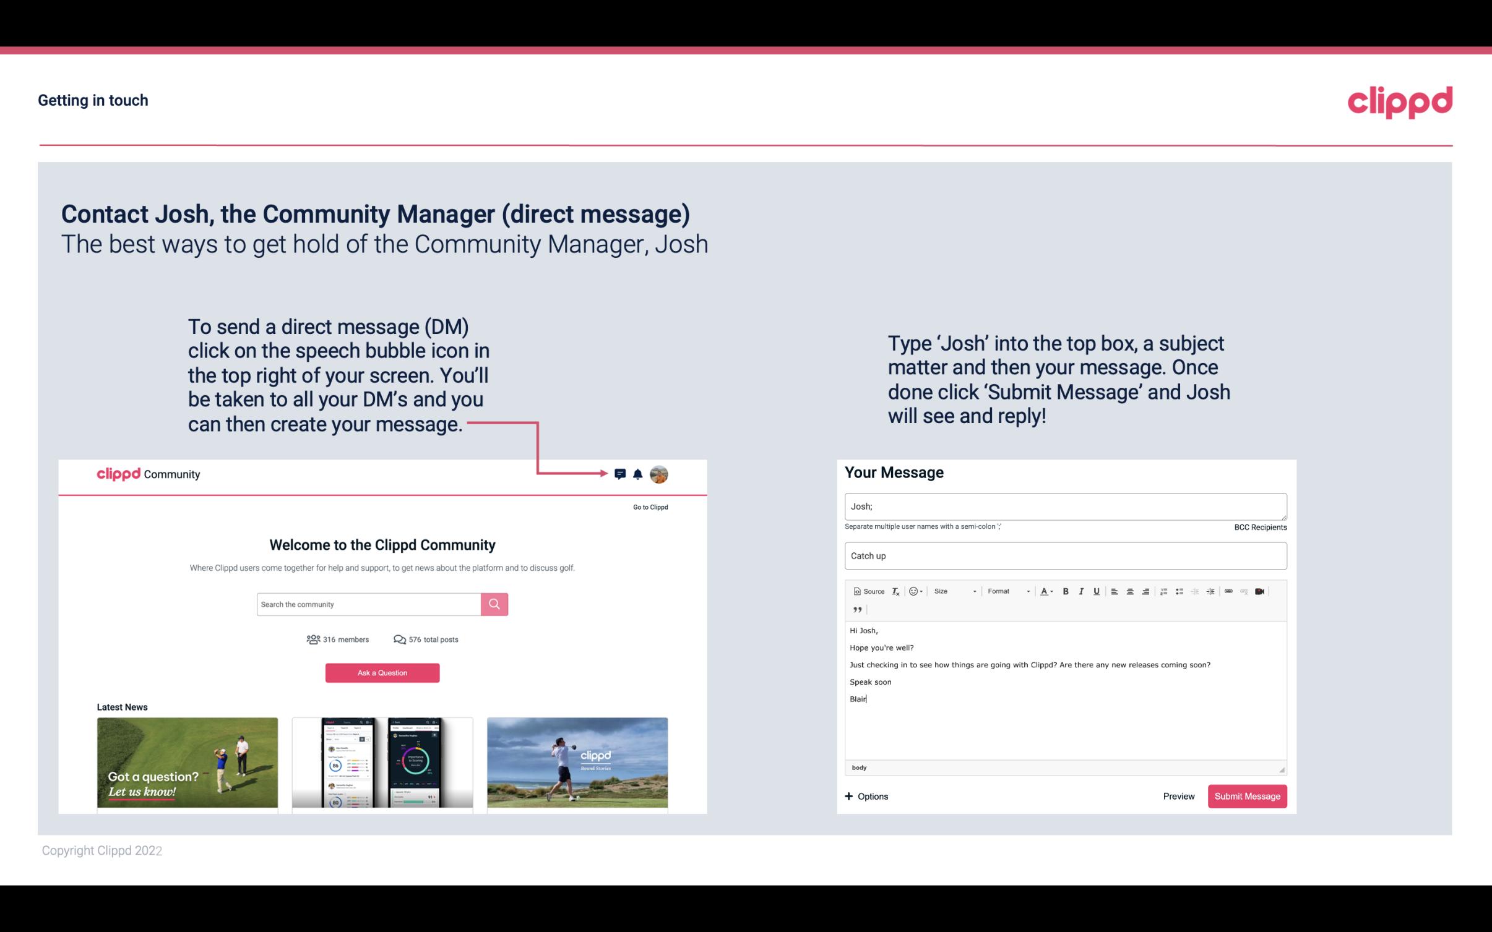Click the 'Ask a Question' button
Viewport: 1492px width, 932px height.
click(382, 672)
